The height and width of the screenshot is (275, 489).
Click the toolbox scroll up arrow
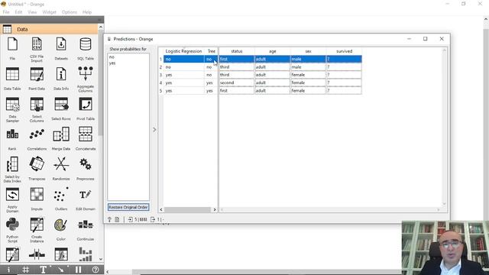pos(101,27)
